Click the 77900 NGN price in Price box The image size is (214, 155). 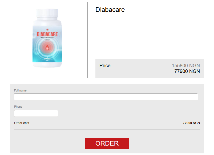pos(187,71)
